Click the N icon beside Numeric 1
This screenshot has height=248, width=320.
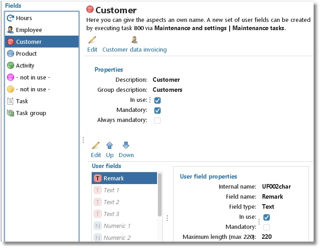click(x=98, y=226)
